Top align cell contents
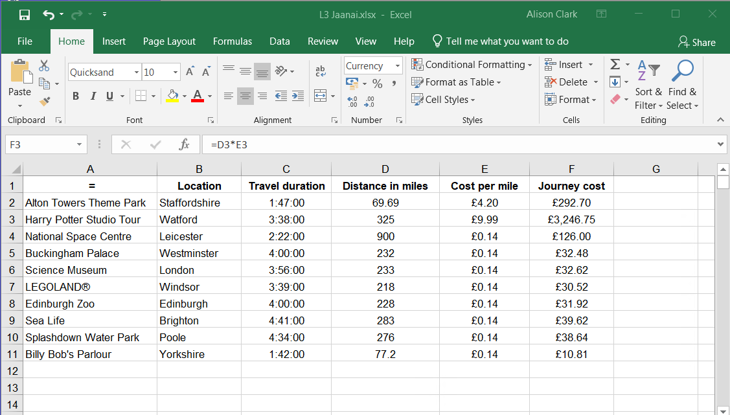 tap(228, 71)
